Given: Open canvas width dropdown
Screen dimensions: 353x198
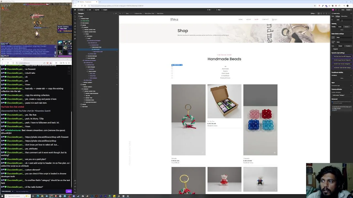Looking at the screenshot, I should 313,13.
